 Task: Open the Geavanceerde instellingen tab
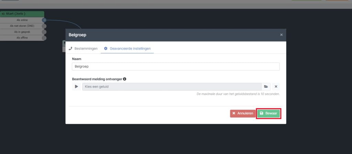(x=127, y=48)
